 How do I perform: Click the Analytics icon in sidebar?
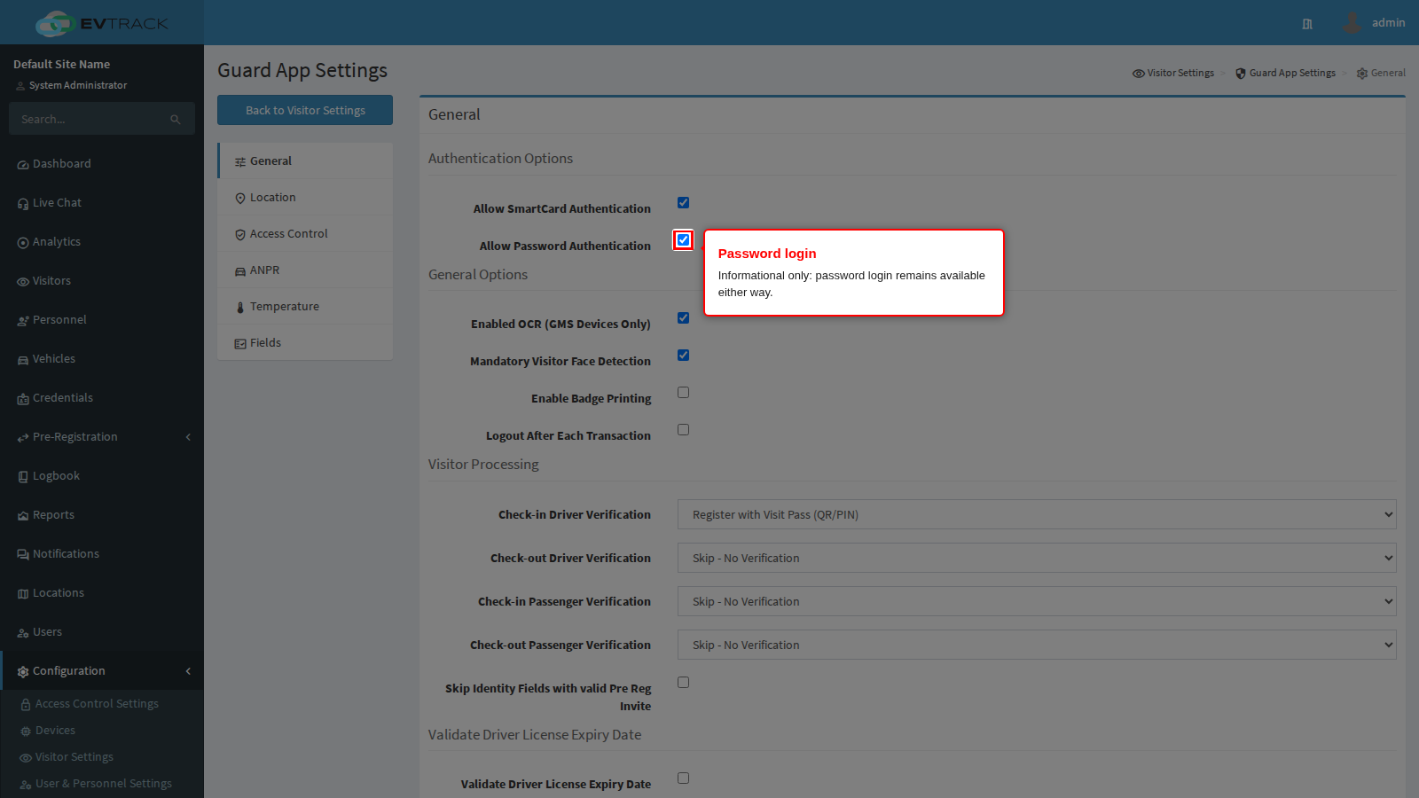click(23, 243)
